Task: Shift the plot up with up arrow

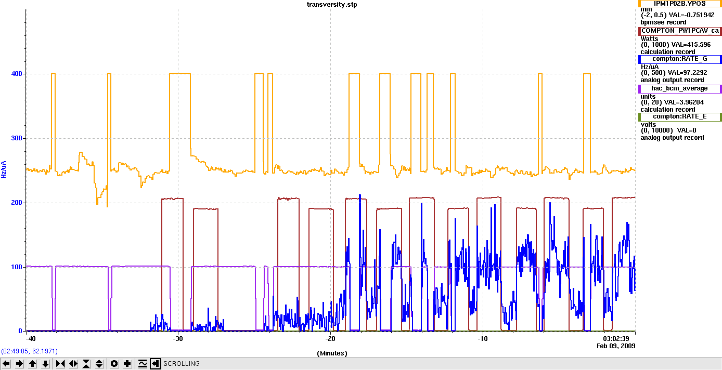Action: pos(32,364)
